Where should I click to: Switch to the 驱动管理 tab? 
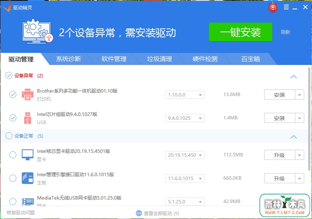tap(21, 59)
